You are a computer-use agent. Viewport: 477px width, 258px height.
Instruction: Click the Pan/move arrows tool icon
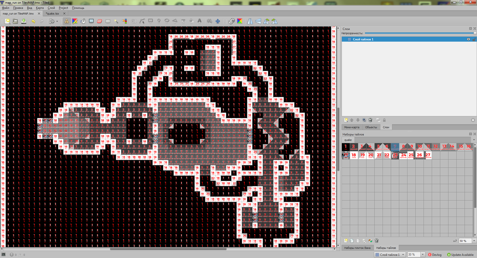pos(218,21)
